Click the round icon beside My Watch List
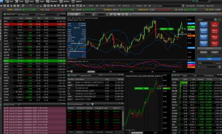 (37, 15)
